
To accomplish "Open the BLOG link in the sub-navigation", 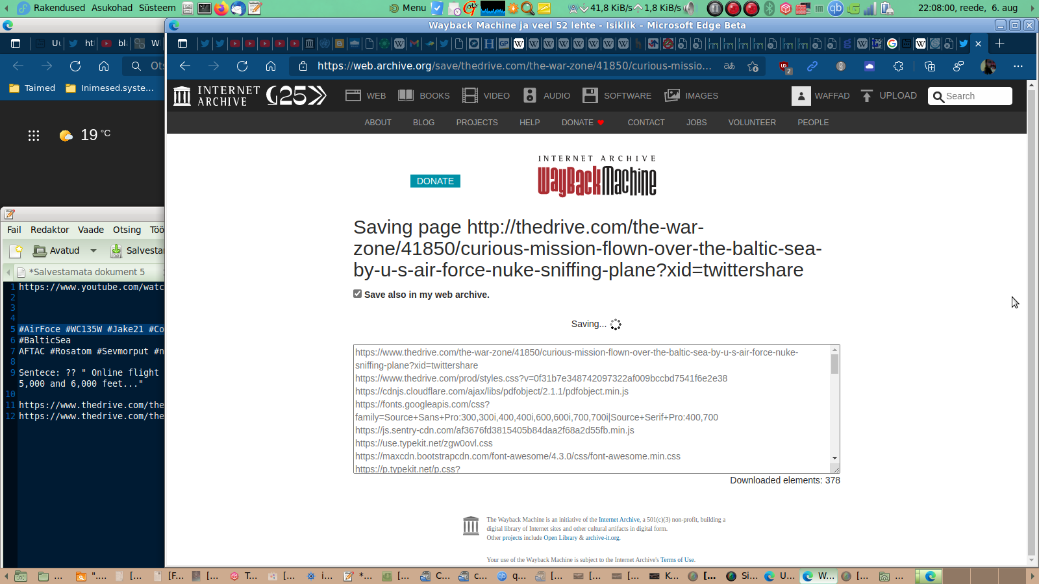I will click(423, 123).
